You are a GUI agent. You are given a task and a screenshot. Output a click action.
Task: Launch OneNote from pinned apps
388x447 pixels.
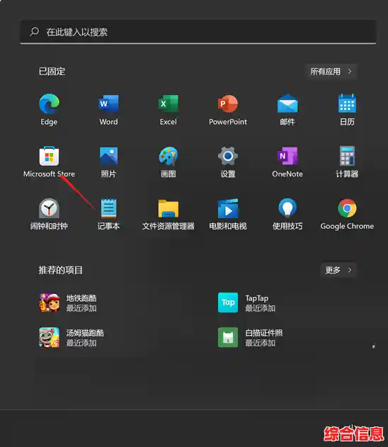pyautogui.click(x=287, y=162)
